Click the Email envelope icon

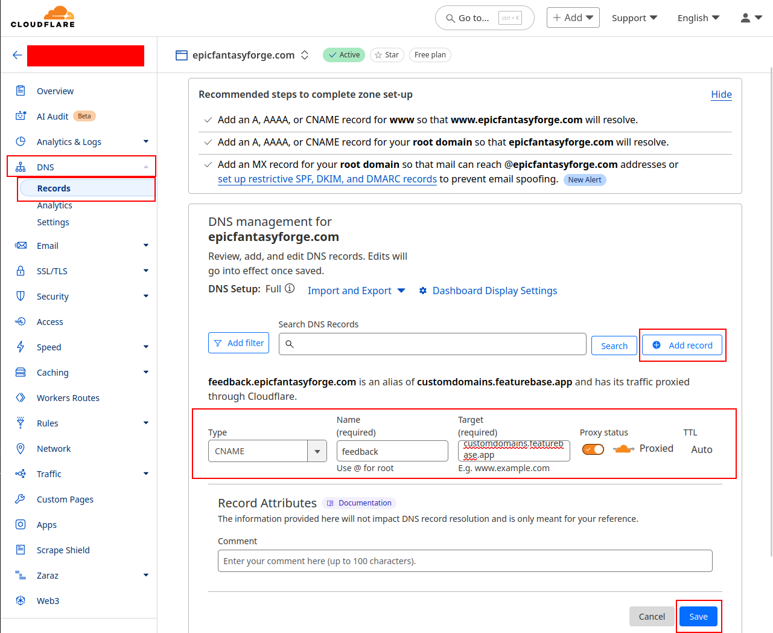pos(21,245)
